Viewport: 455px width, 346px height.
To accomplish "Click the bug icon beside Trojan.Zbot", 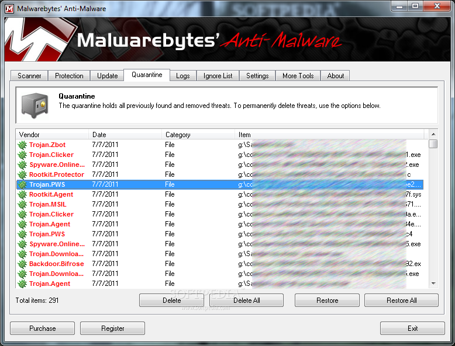I will pos(22,145).
